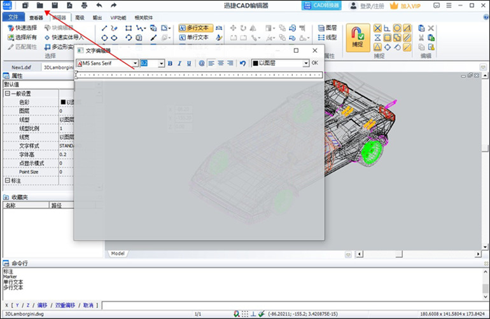
Task: Click 快速选择 quick select button
Action: [22, 28]
